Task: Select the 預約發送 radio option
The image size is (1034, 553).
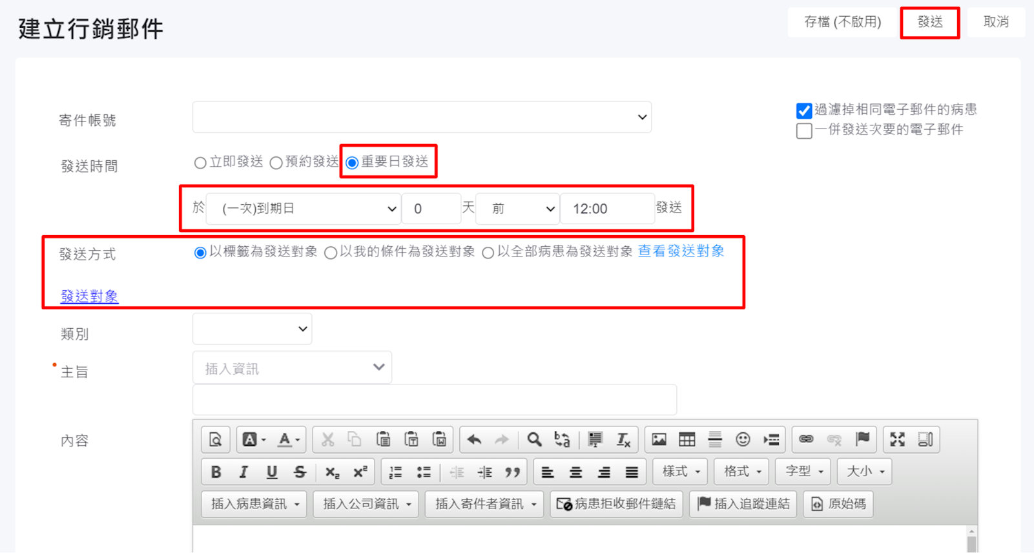Action: tap(276, 163)
